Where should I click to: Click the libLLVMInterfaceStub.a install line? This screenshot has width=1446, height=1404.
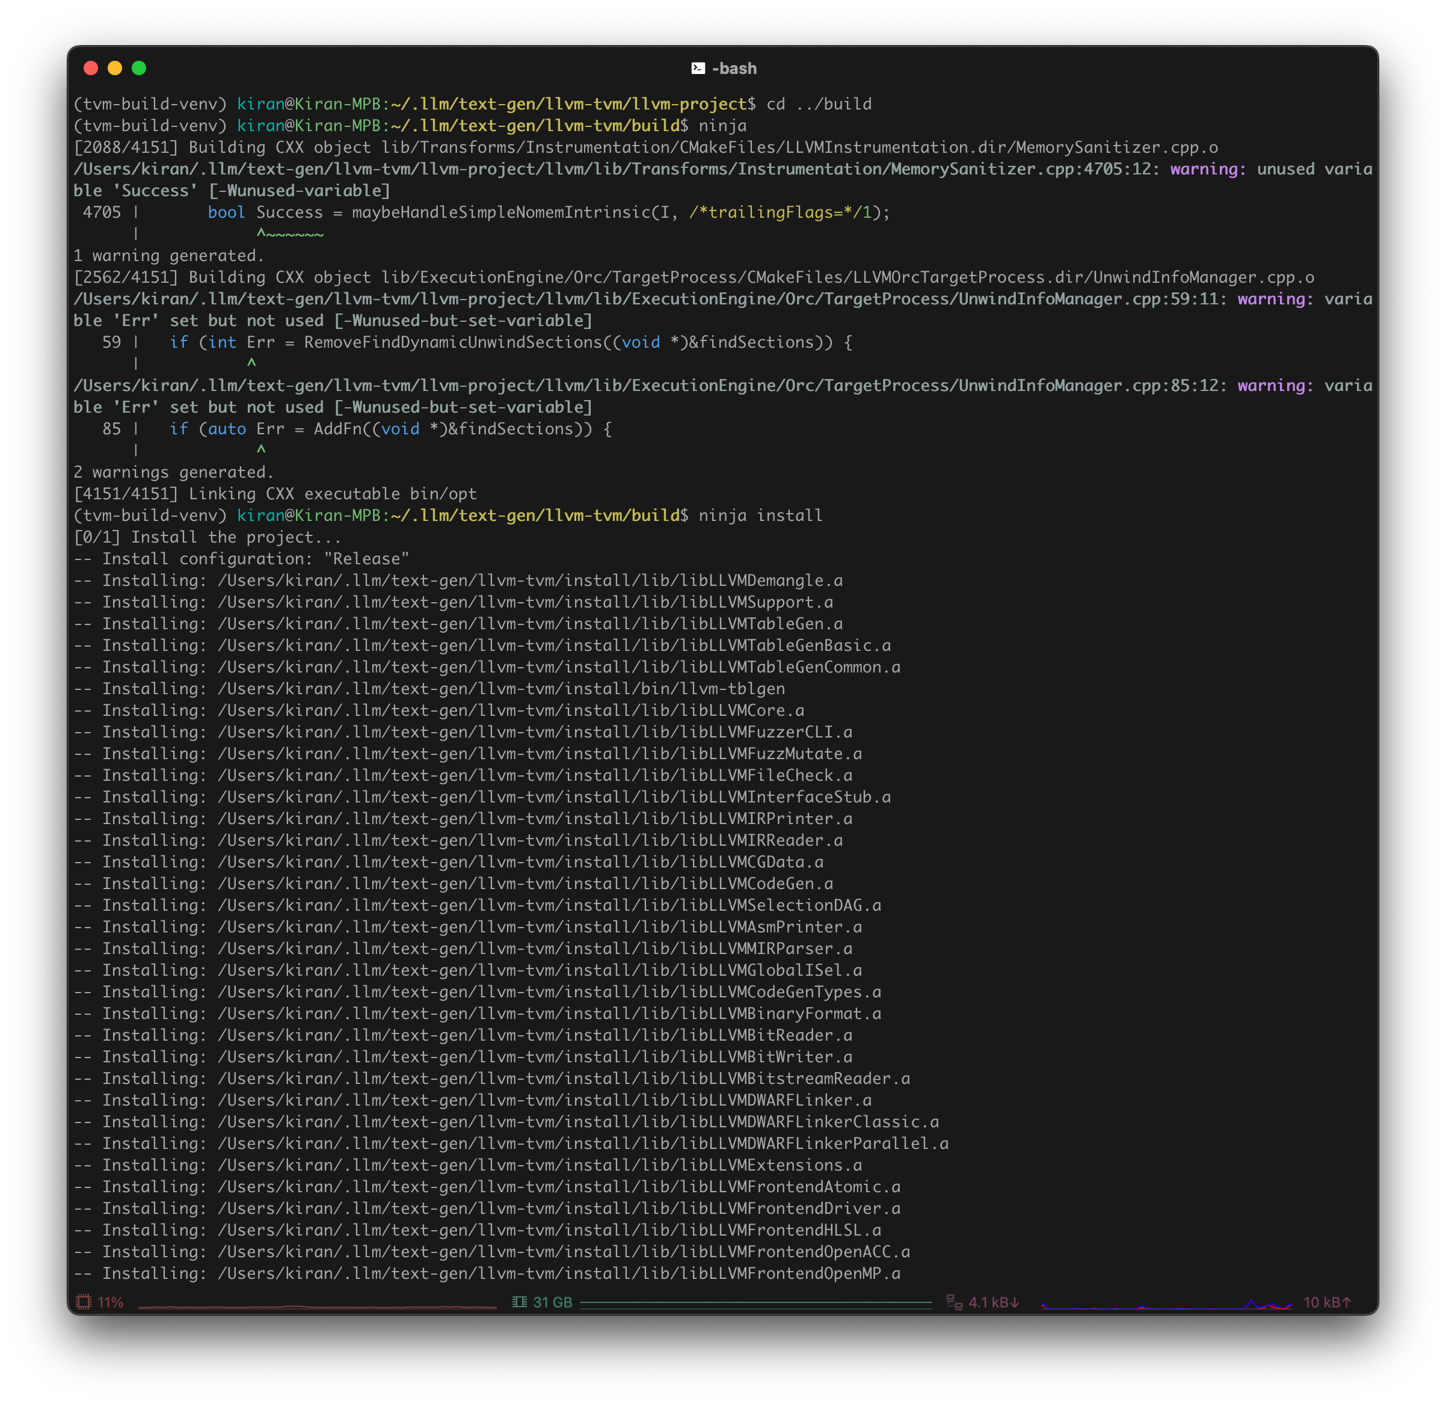(482, 798)
